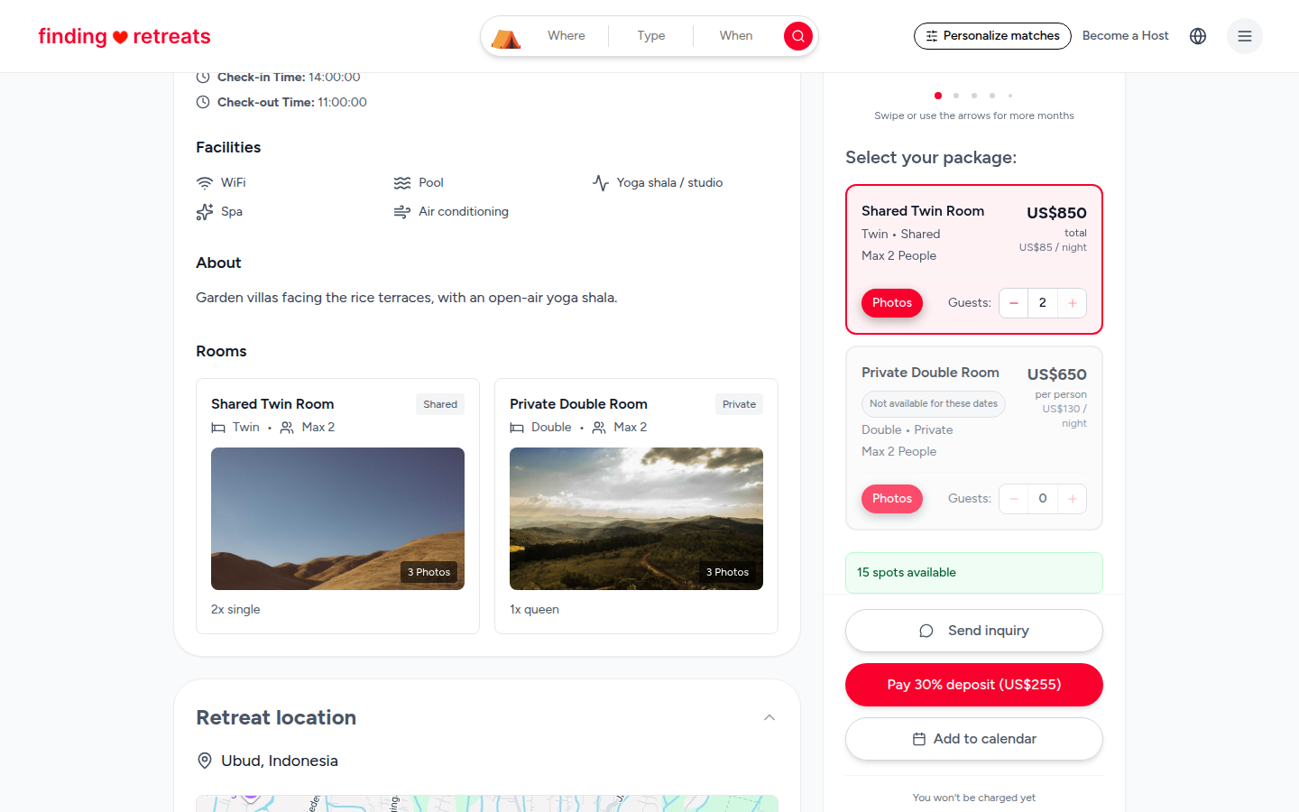Open the Type filter
This screenshot has height=812, width=1299.
[x=651, y=36]
